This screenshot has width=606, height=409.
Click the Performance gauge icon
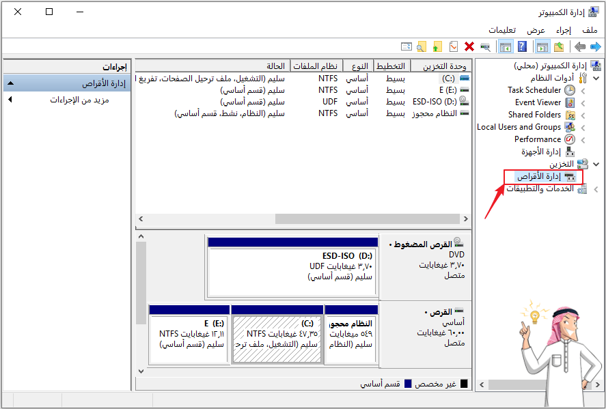point(570,139)
